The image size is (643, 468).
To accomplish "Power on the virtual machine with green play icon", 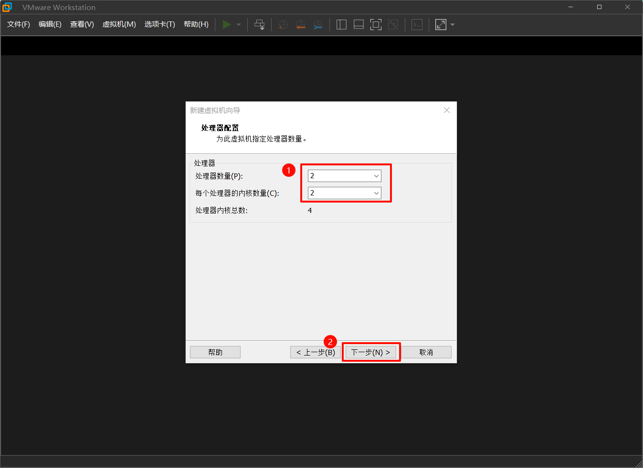I will coord(228,24).
